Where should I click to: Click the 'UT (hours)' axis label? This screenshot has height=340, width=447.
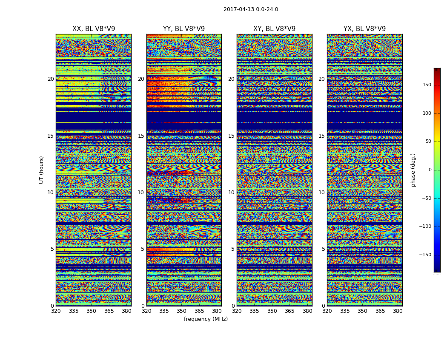tap(41, 170)
